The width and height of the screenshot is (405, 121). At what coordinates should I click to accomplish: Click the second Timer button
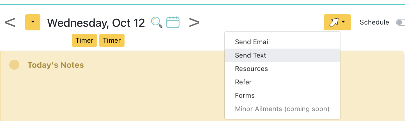[x=112, y=40]
